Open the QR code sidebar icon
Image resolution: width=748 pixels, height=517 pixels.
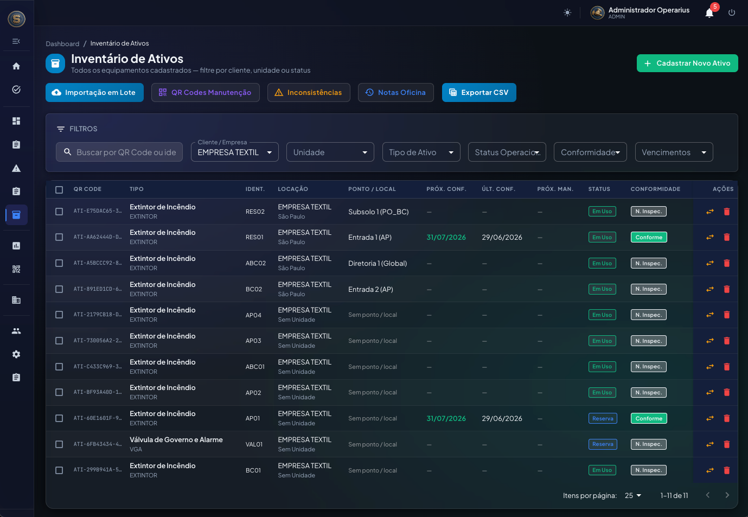(16, 269)
